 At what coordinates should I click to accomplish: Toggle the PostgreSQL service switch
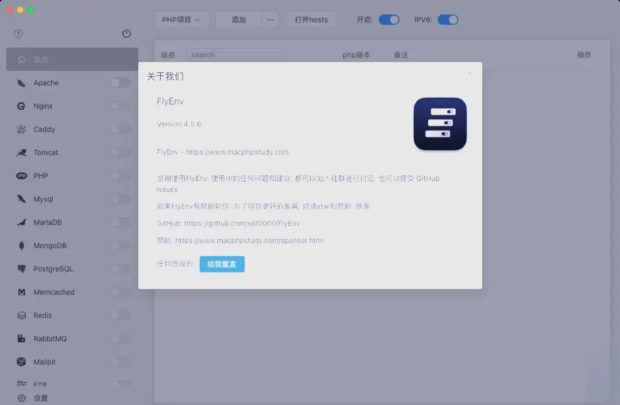pos(121,269)
